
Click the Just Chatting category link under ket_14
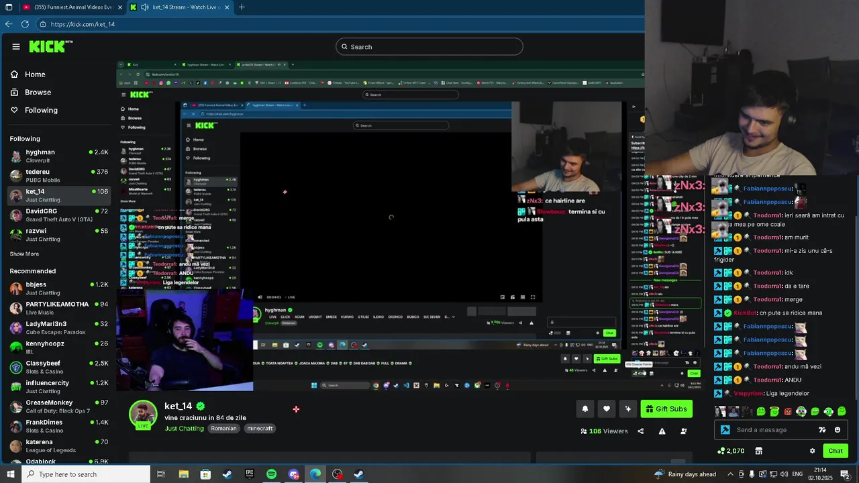184,429
